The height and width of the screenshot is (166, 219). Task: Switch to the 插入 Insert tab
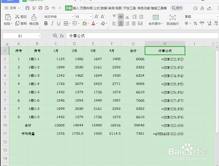pyautogui.click(x=76, y=8)
